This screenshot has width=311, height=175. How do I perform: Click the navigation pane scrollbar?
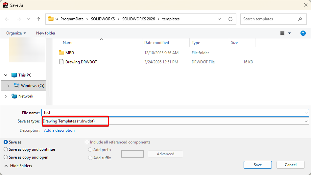[x=49, y=88]
